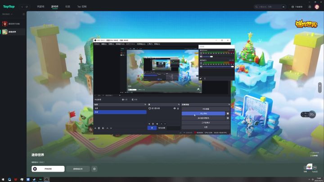
Task: Switch to the scene transitions tab
Action: [x=162, y=128]
